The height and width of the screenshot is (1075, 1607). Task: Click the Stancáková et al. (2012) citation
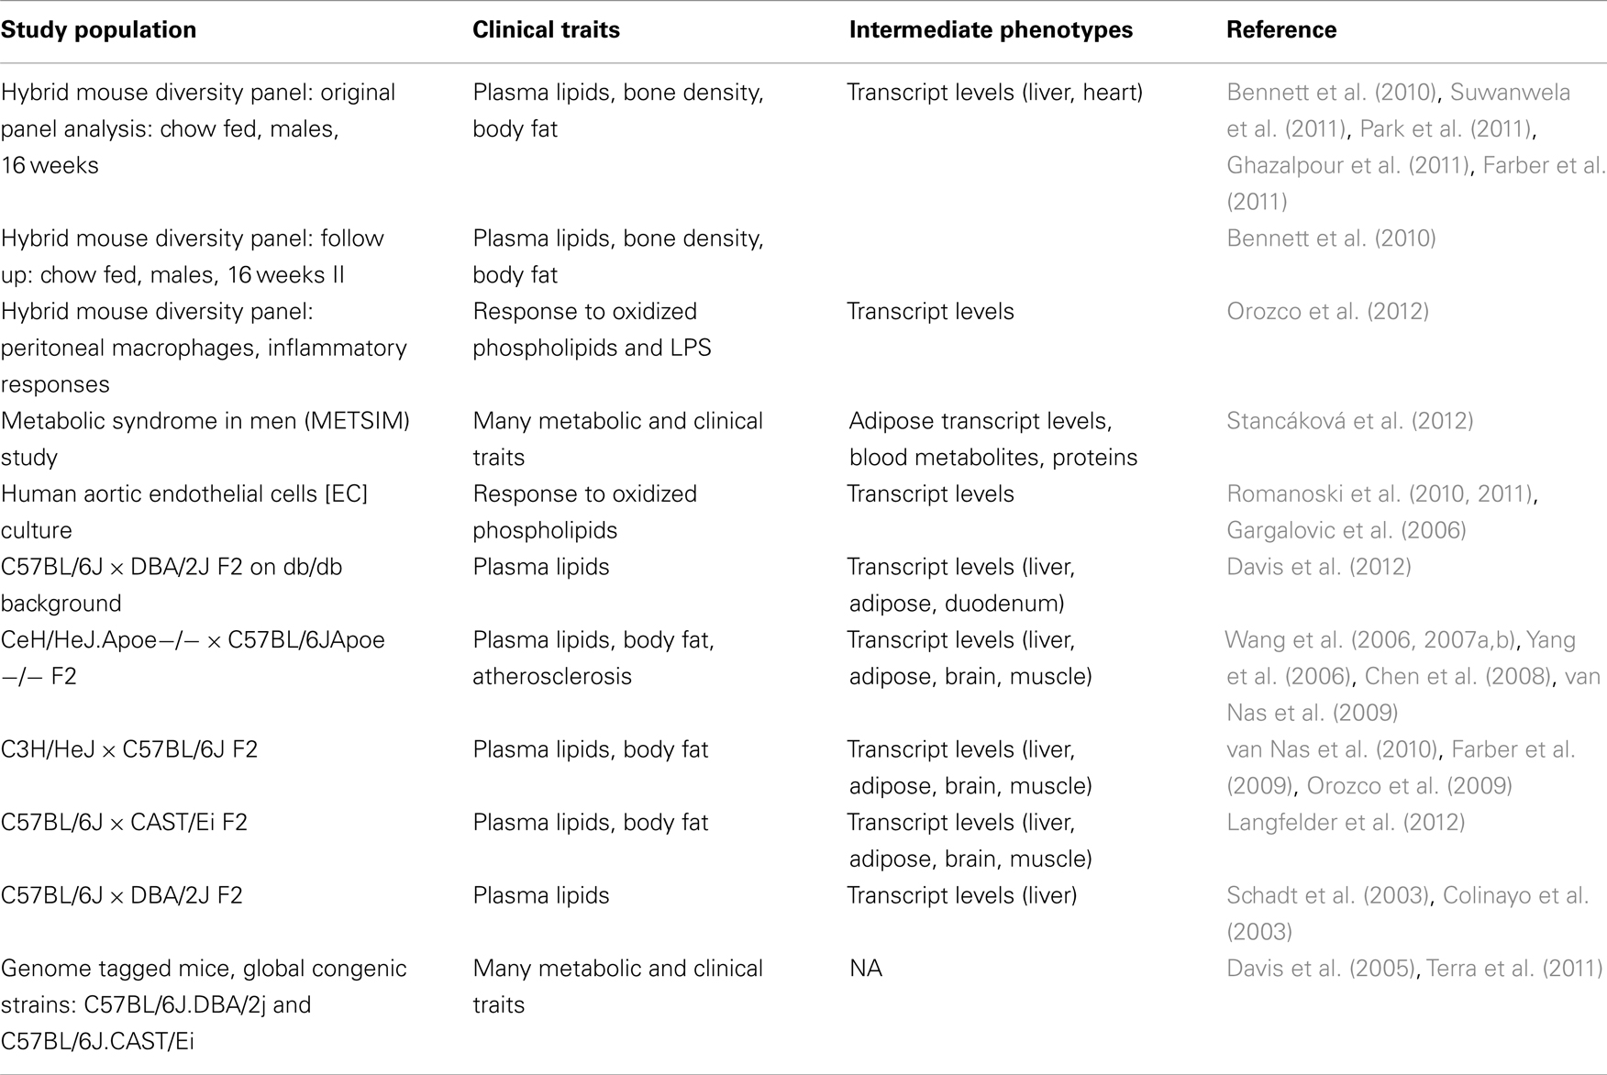click(1349, 421)
